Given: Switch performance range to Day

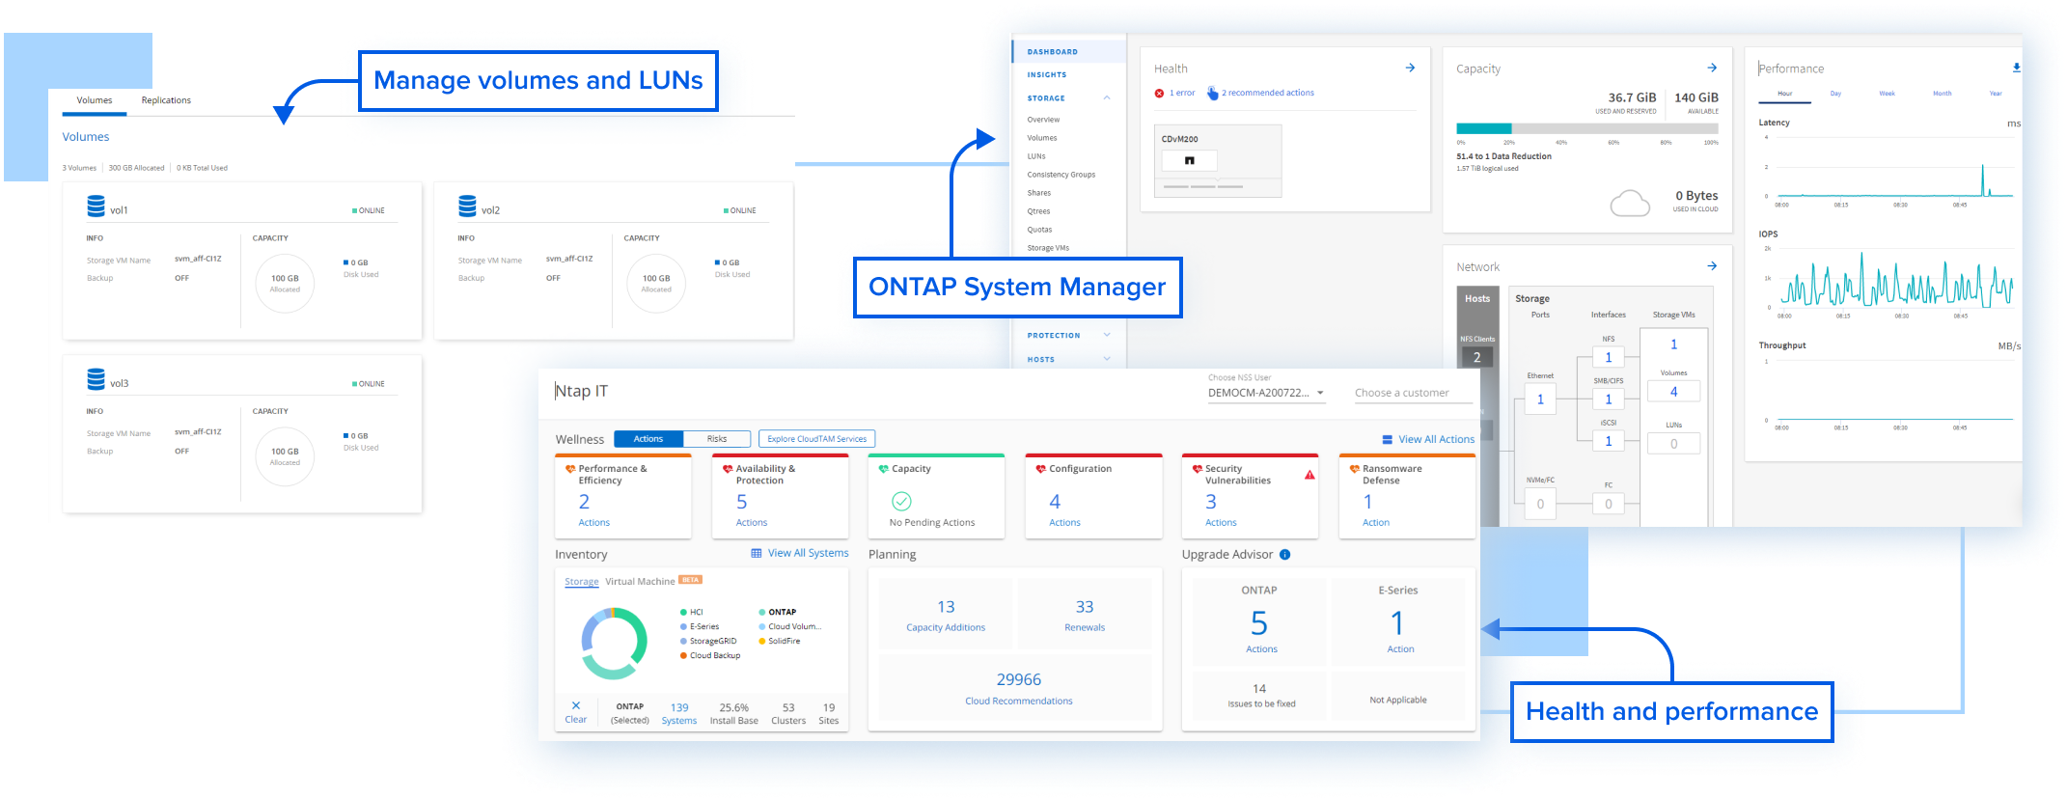Looking at the screenshot, I should coord(1835,94).
